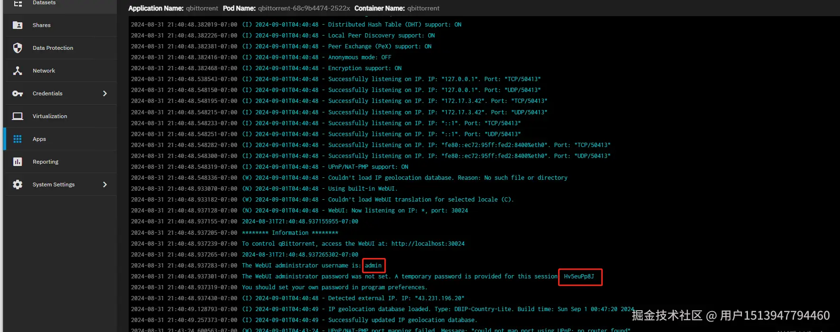Viewport: 840px width, 332px height.
Task: Click the fe80 eth0 UDP/50413 listening line
Action: coord(371,156)
